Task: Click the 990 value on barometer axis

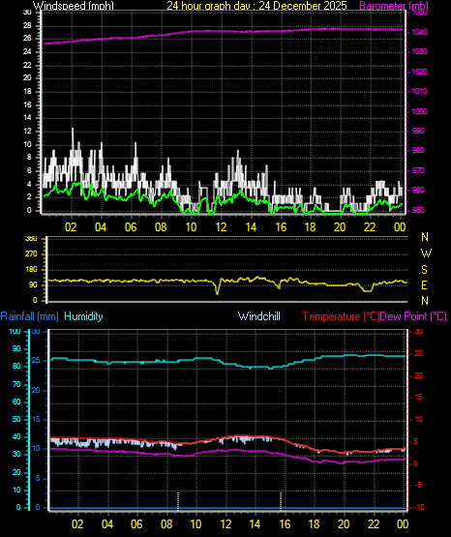Action: [418, 132]
